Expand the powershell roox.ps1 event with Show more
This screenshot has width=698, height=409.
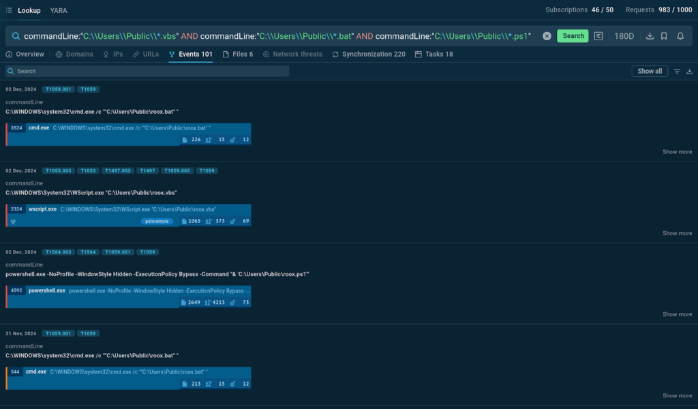tap(677, 314)
